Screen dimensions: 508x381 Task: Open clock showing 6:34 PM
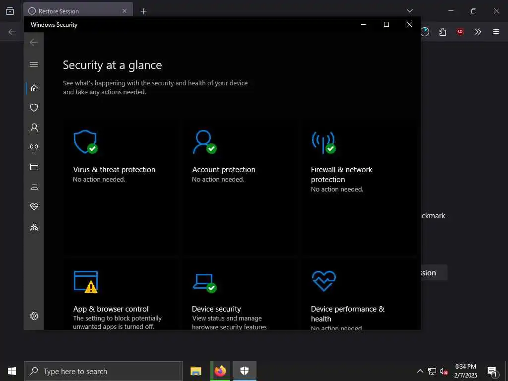point(465,371)
